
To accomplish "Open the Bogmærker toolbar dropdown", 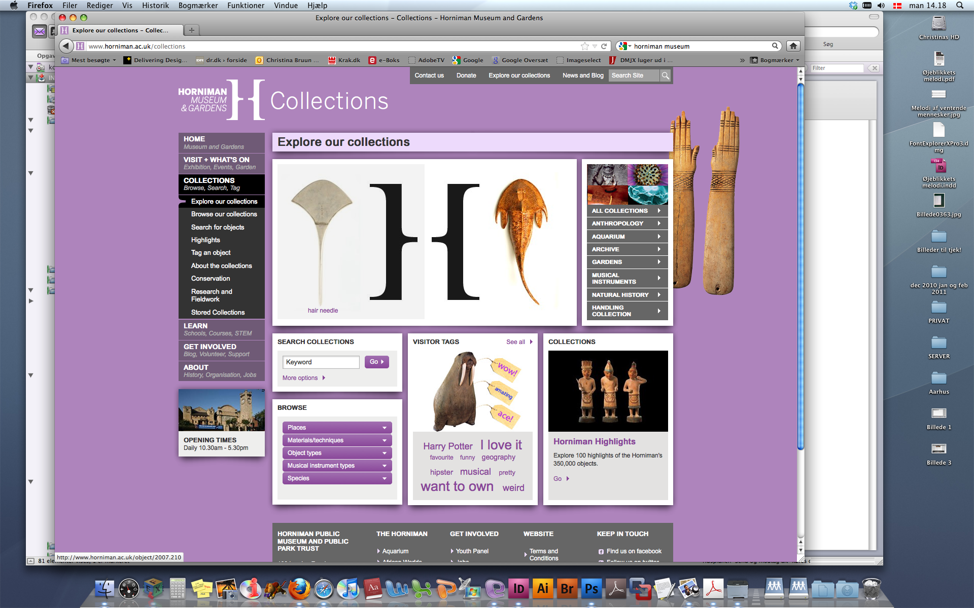I will pyautogui.click(x=775, y=60).
